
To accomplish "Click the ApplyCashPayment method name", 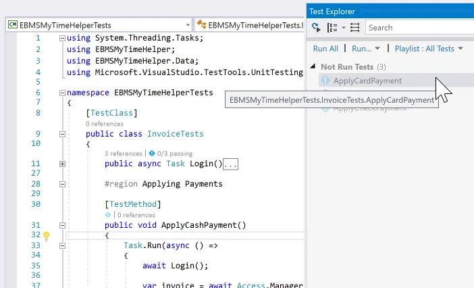I will click(x=199, y=225).
